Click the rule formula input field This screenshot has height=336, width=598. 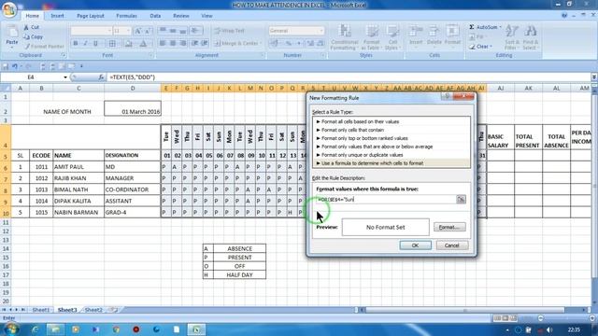(386, 200)
